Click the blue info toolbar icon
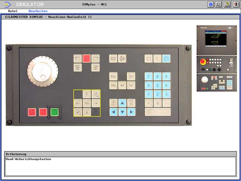241x181 pixels. point(211,4)
